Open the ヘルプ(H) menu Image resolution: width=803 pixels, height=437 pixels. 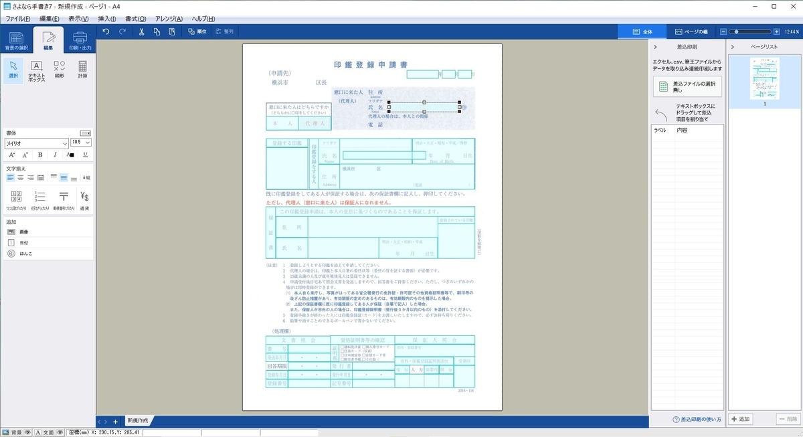204,18
